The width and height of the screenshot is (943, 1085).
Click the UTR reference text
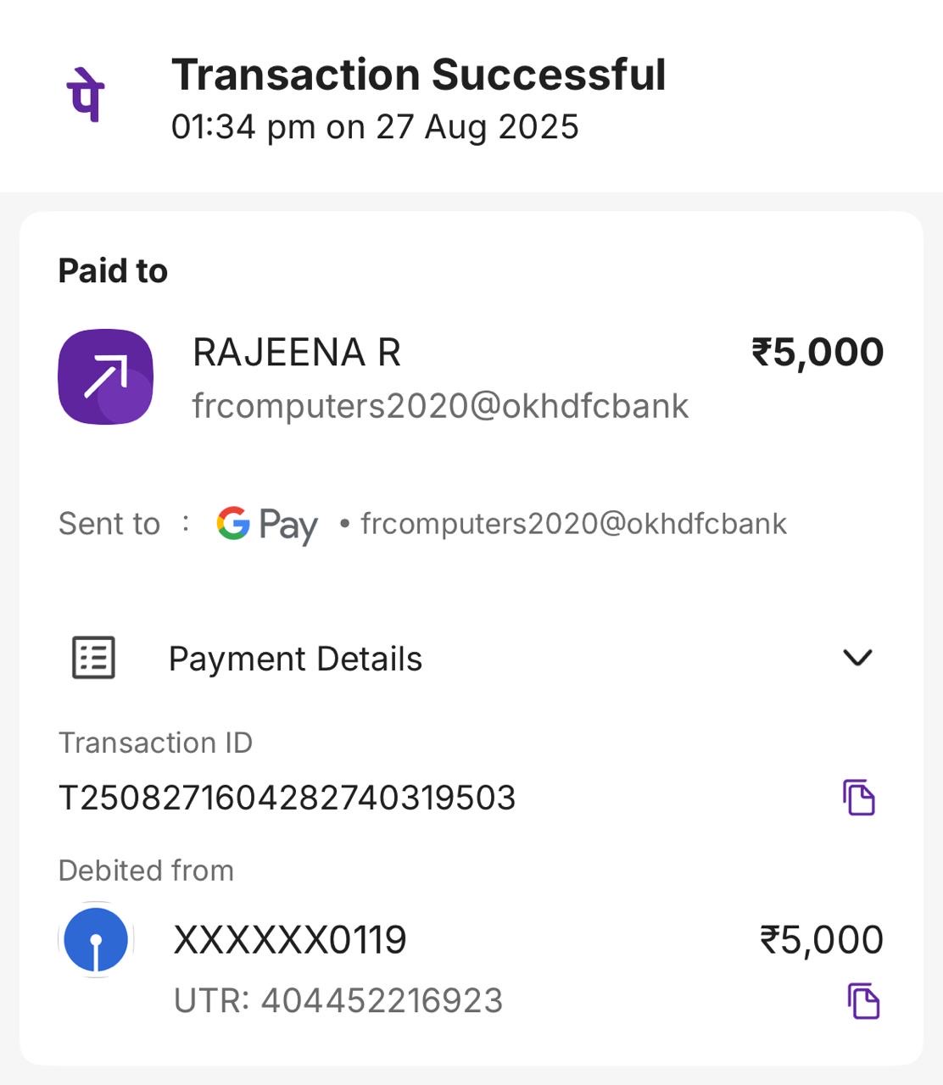(x=338, y=1001)
